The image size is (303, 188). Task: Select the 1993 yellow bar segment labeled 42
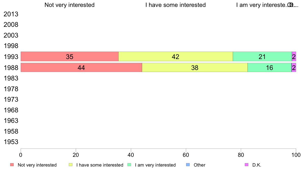tap(176, 56)
